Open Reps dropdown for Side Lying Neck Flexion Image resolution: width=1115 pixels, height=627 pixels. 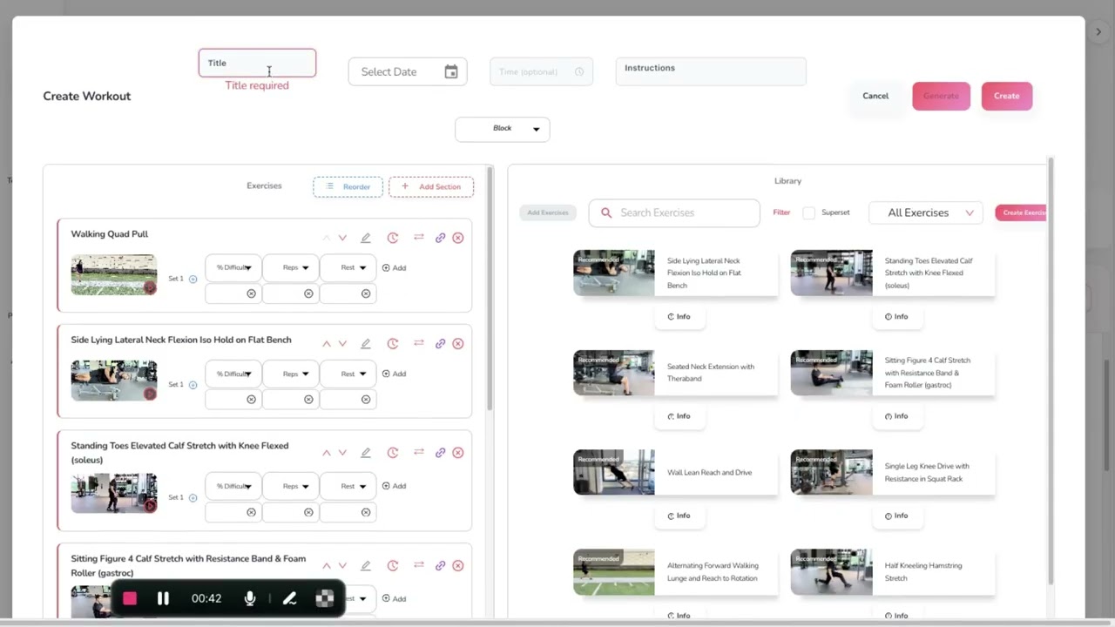coord(291,374)
